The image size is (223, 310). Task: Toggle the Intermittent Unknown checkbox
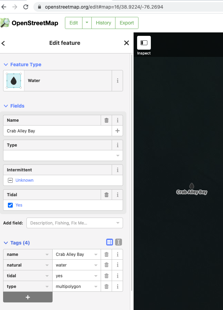coord(10,180)
